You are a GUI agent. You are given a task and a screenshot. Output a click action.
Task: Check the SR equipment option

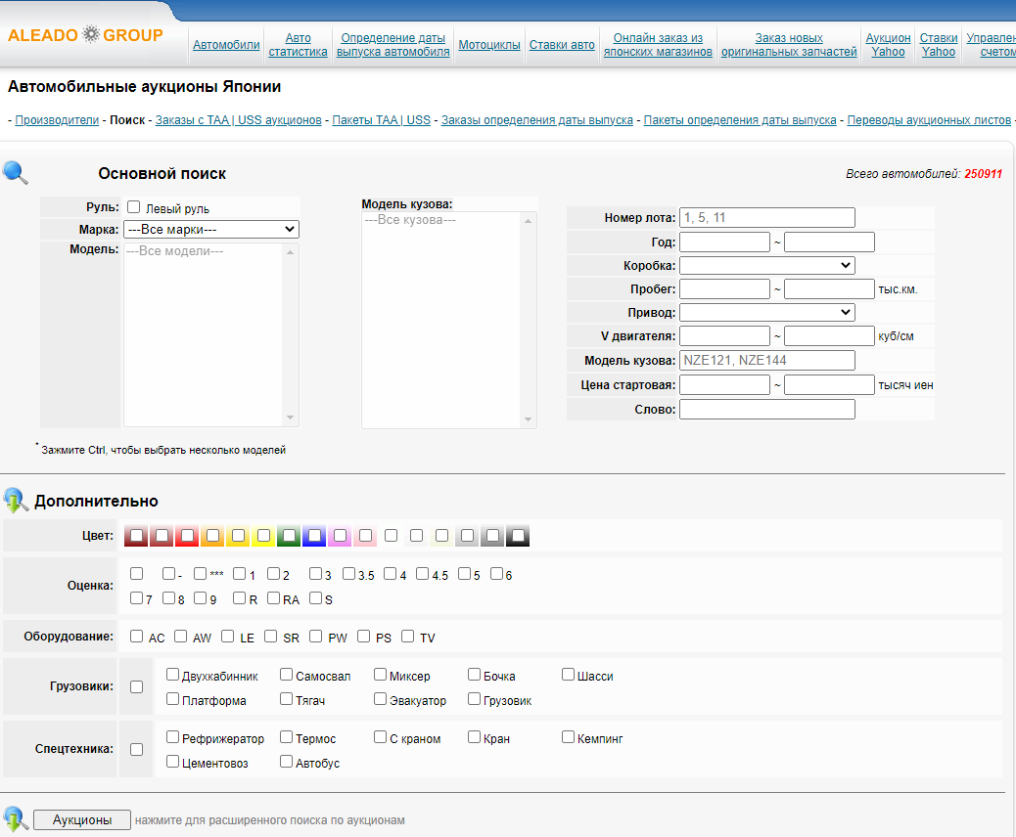click(x=271, y=637)
